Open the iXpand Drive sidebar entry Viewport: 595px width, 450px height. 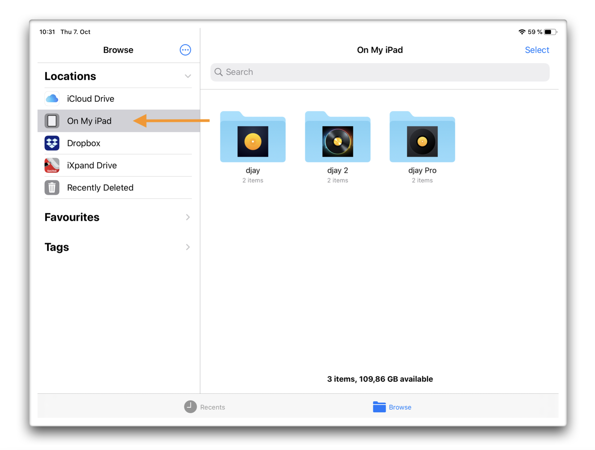pyautogui.click(x=92, y=165)
